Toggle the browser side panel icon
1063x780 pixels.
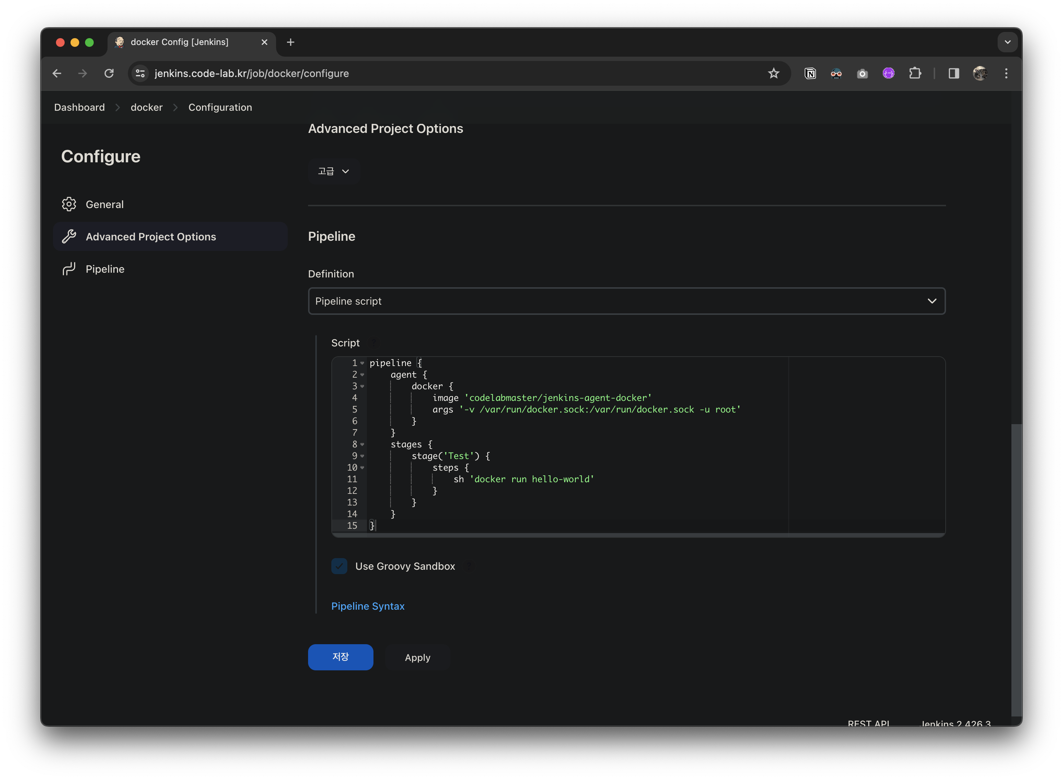(x=954, y=73)
